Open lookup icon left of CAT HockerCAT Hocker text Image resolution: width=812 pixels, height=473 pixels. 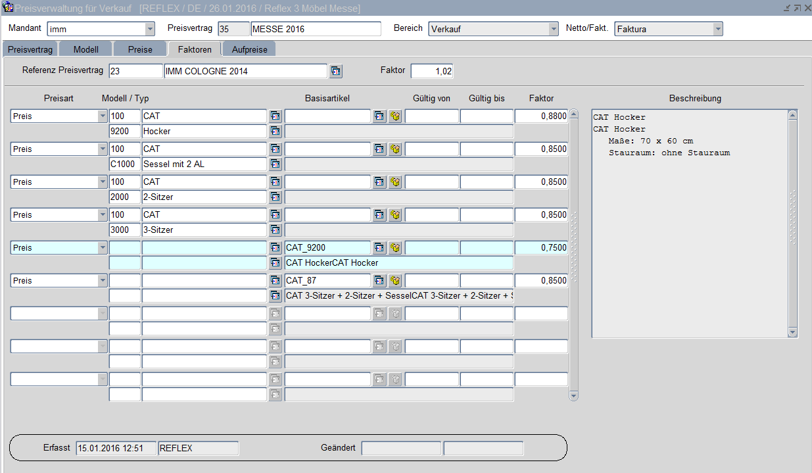[x=275, y=262]
